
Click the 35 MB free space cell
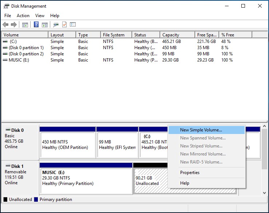click(x=203, y=48)
